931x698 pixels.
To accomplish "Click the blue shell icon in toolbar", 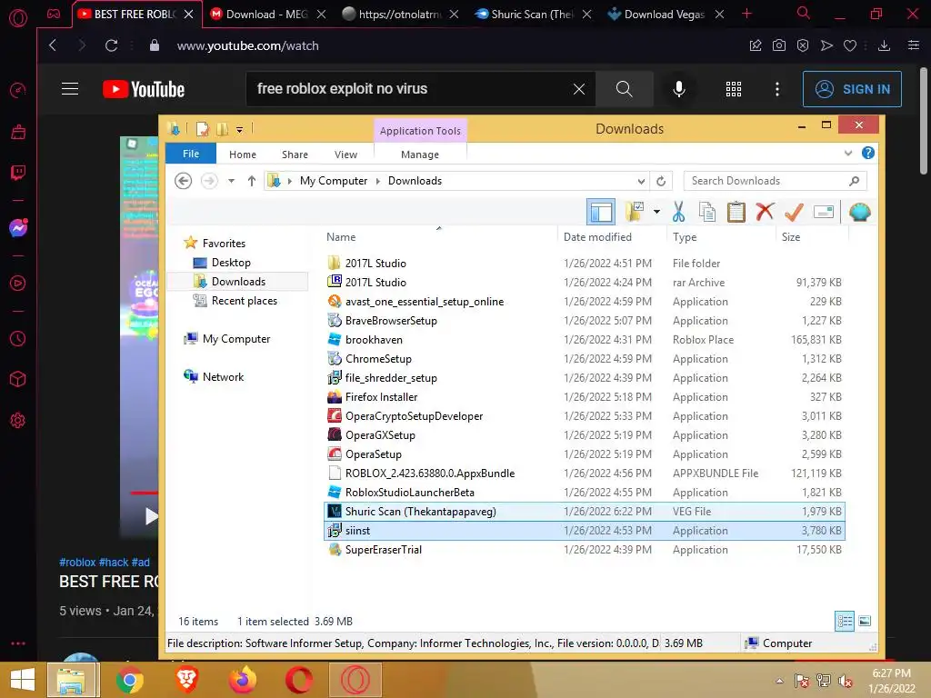I will point(860,212).
